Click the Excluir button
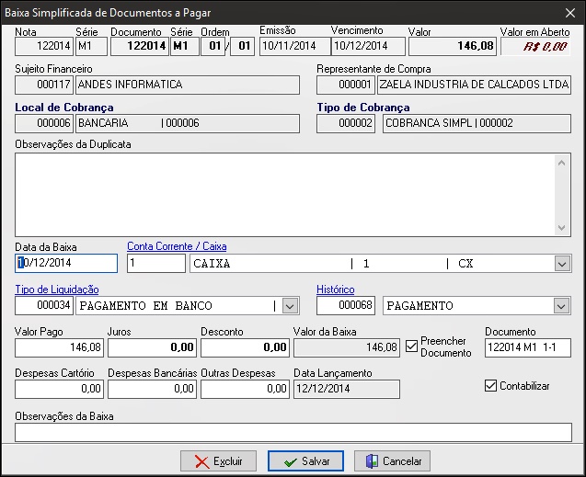Viewport: 586px width, 477px height. (x=219, y=461)
